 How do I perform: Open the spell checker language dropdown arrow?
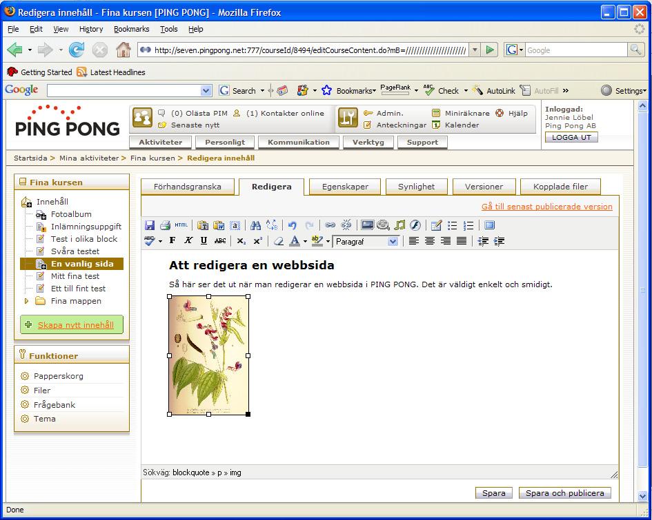pos(160,241)
